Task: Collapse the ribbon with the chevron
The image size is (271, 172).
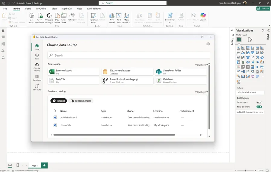Action: tap(269, 26)
